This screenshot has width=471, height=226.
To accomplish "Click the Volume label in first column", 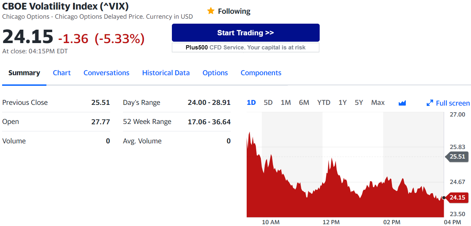I will (14, 141).
